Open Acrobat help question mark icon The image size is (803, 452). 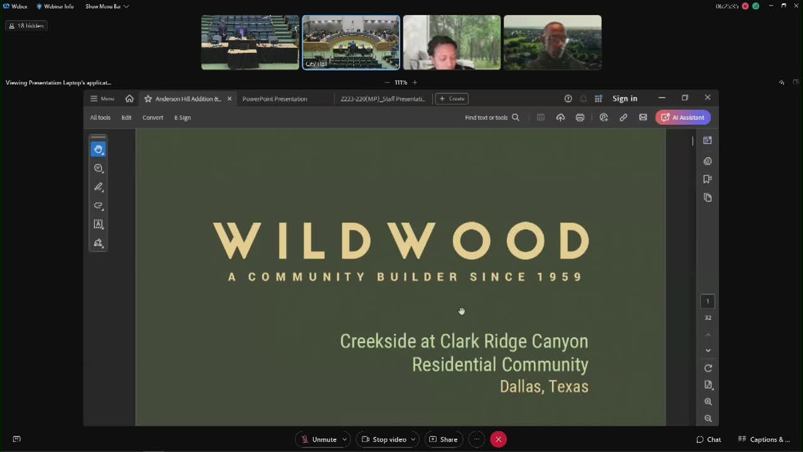(568, 99)
